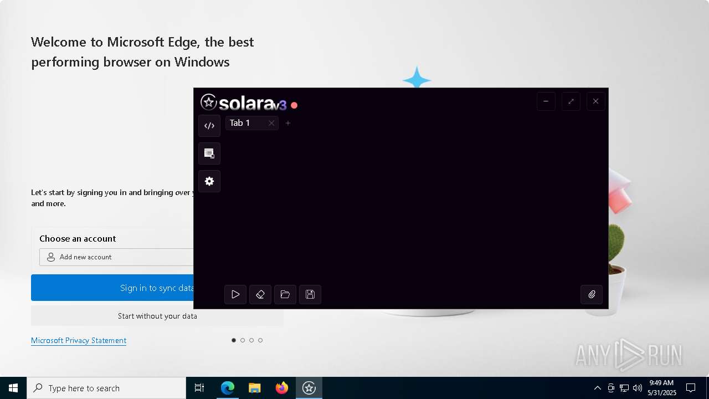The width and height of the screenshot is (709, 399).
Task: Show hidden system tray icons
Action: [x=597, y=388]
